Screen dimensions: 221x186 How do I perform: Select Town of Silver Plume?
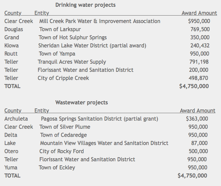[65, 127]
